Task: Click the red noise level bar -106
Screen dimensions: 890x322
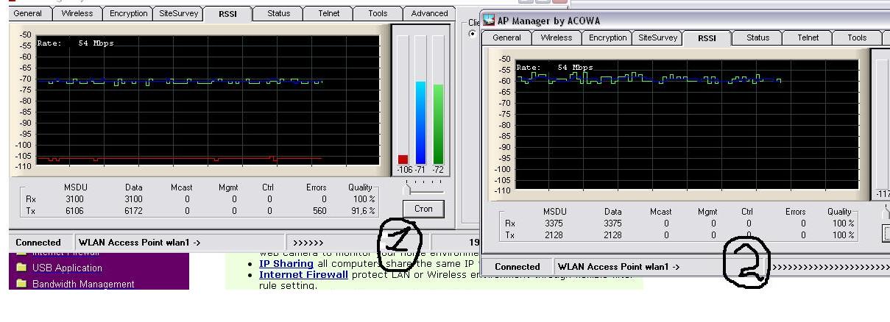Action: (403, 159)
